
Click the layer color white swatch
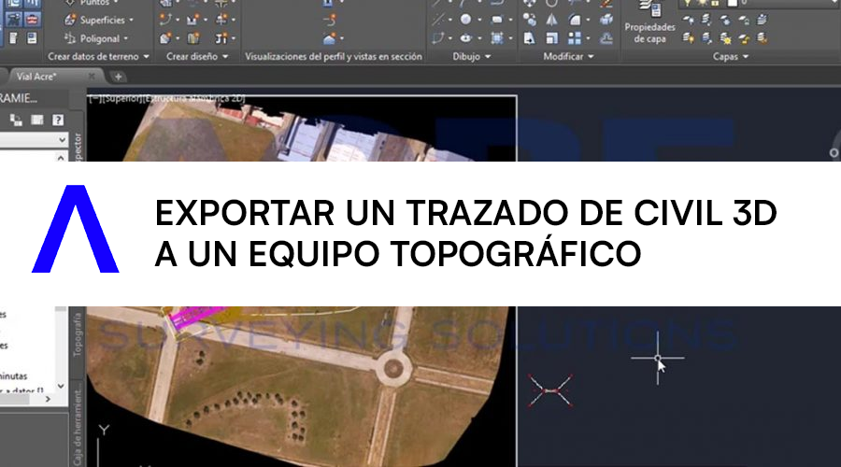(x=732, y=3)
